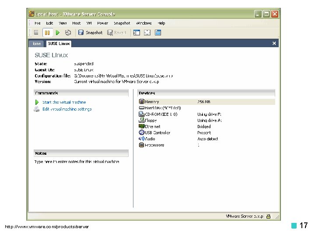Image resolution: width=315 pixels, height=236 pixels.
Task: Open the View menu
Action: pos(63,23)
